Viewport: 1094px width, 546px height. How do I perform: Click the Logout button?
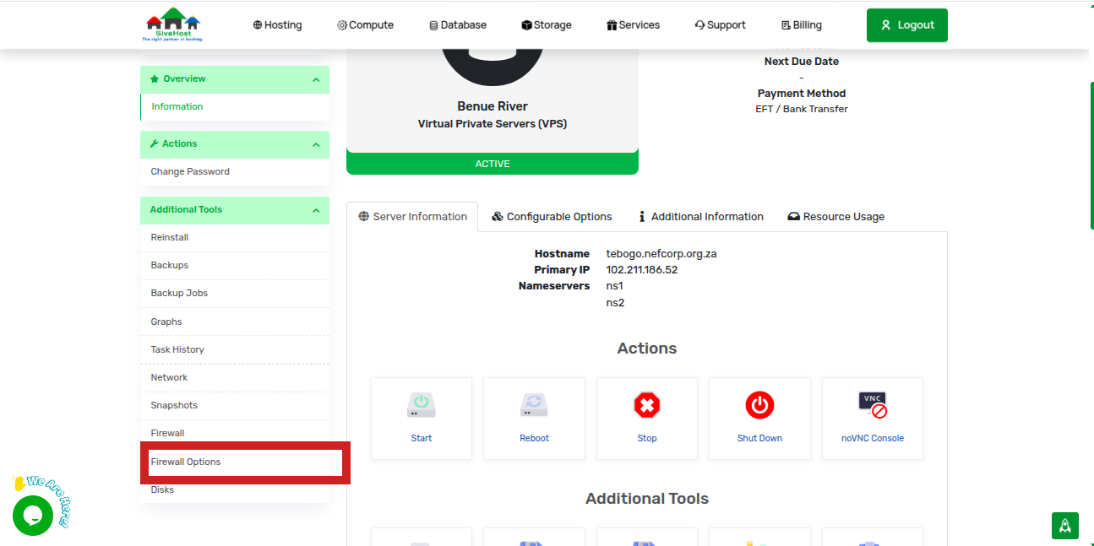pyautogui.click(x=906, y=24)
